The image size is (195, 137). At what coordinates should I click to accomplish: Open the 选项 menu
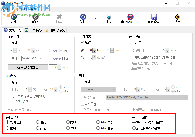24,9
